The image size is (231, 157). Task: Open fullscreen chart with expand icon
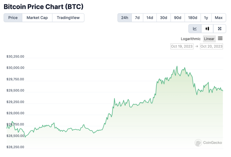(220, 29)
